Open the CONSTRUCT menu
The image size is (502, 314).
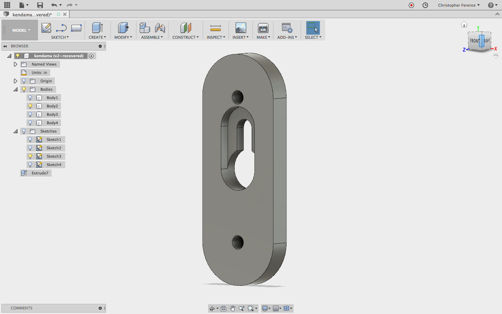(185, 37)
